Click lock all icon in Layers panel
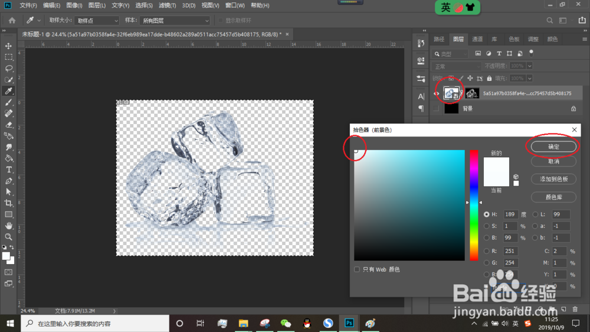Viewport: 590px width, 332px height. (489, 79)
